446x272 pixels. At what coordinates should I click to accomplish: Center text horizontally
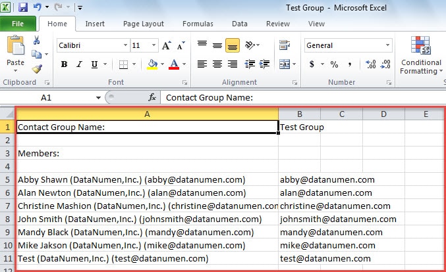[x=217, y=64]
